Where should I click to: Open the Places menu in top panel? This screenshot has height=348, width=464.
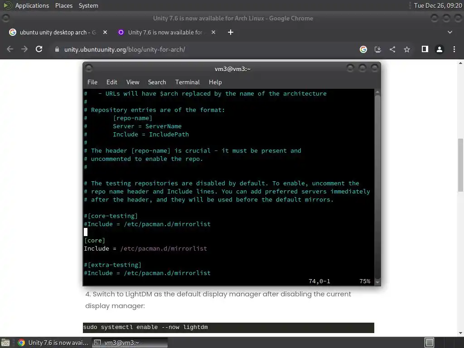[x=64, y=5]
